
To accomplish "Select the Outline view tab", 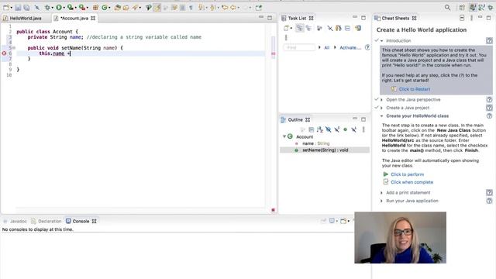I will point(295,120).
